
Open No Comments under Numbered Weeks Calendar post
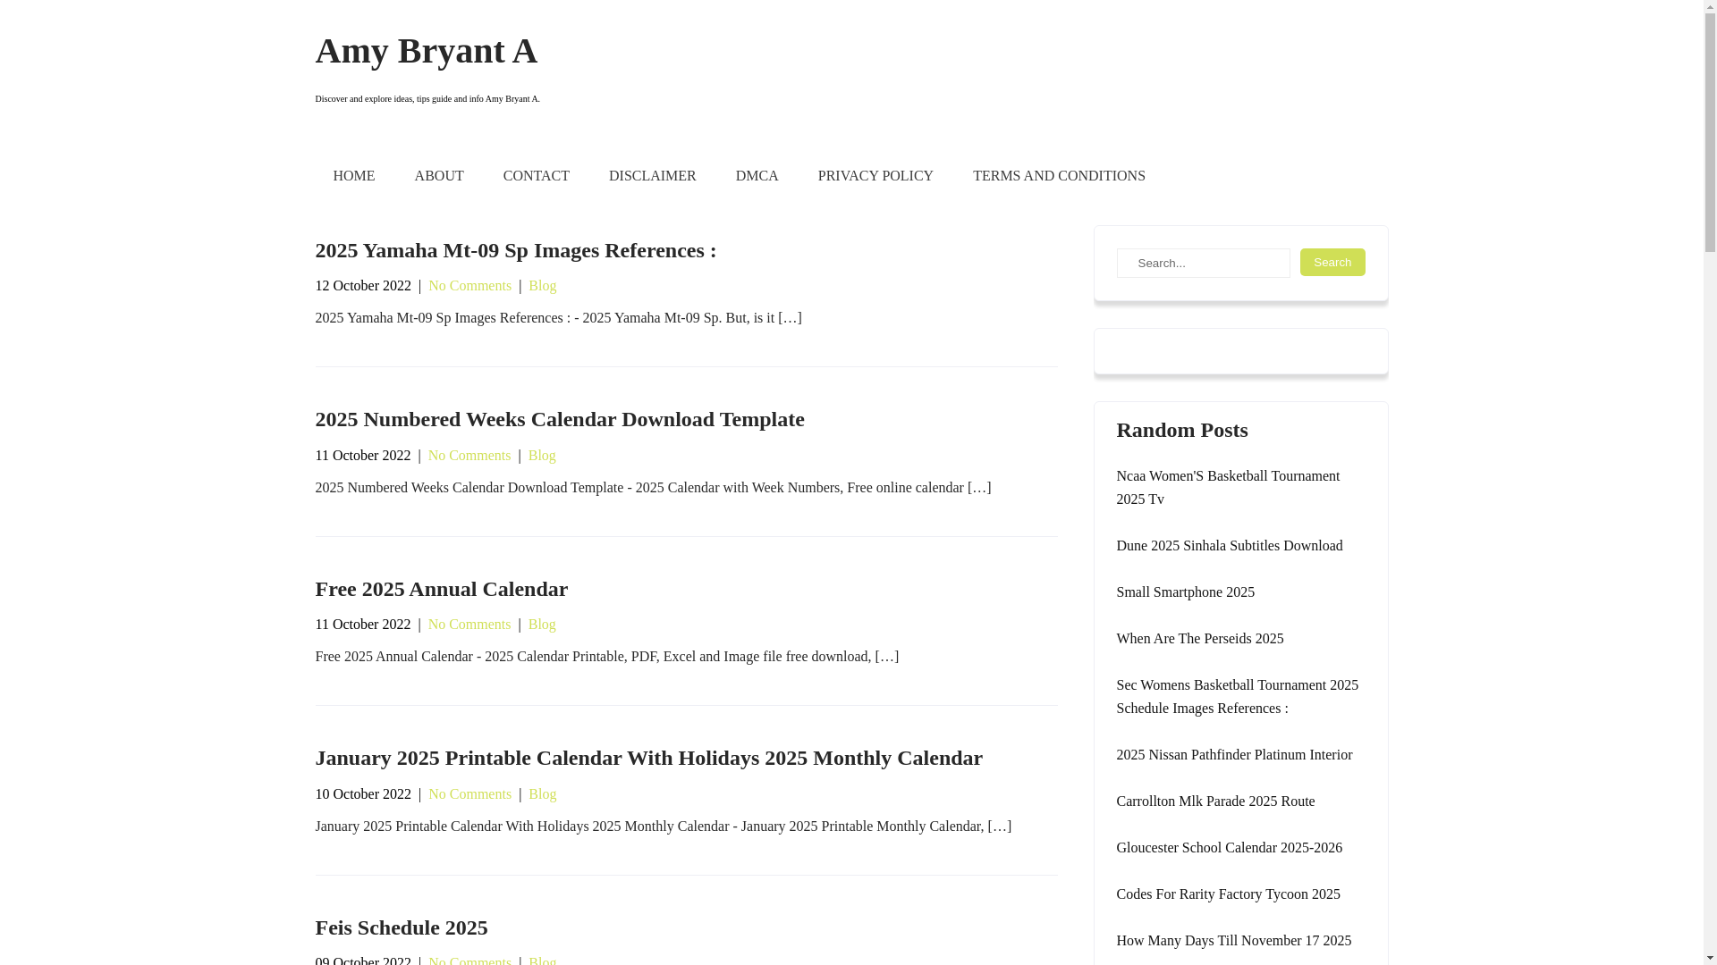coord(469,456)
